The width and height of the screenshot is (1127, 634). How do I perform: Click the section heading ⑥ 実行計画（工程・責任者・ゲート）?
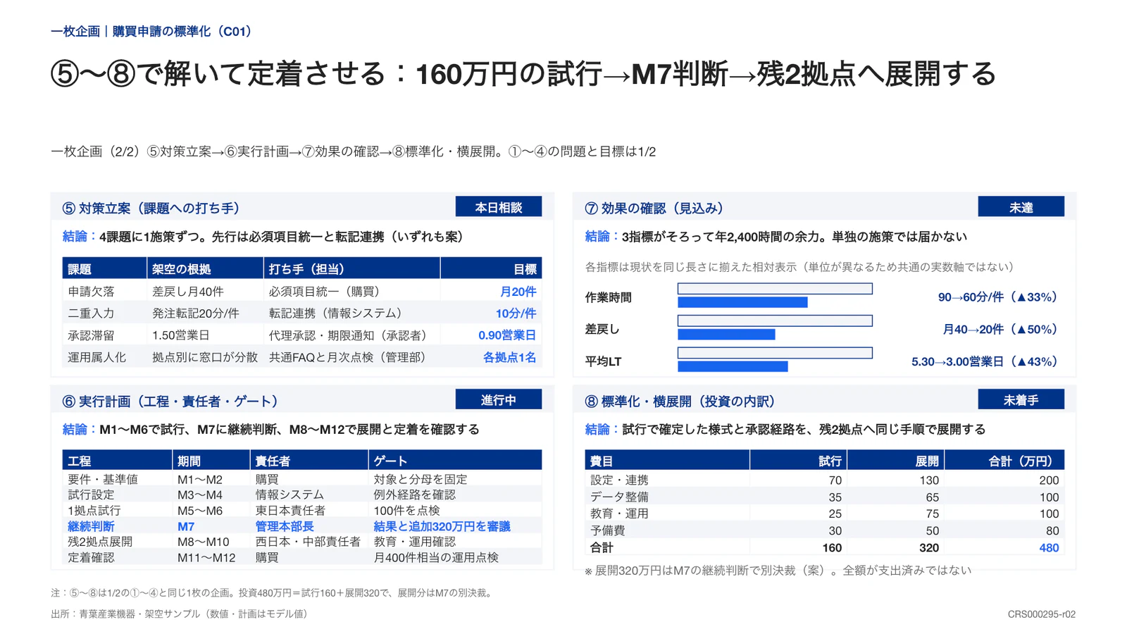(x=173, y=402)
